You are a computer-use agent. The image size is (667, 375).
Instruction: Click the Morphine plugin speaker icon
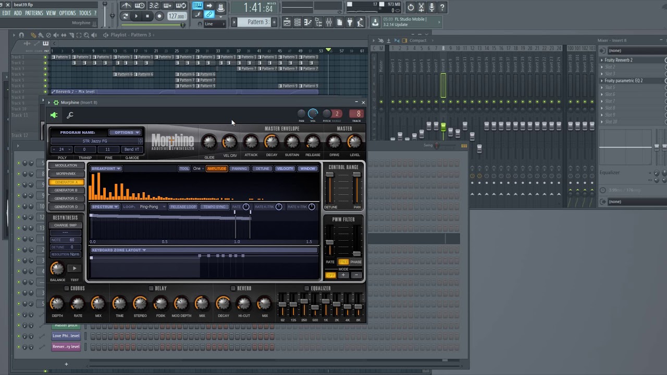pos(54,116)
